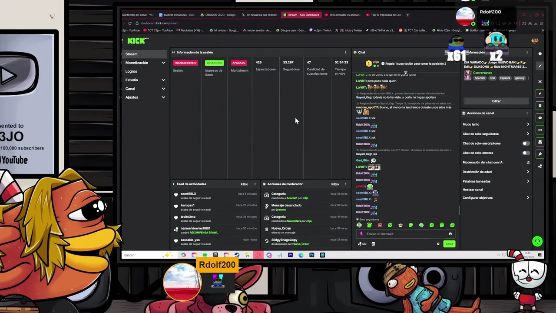Switch to animator vs animation browser tab

(x=343, y=15)
